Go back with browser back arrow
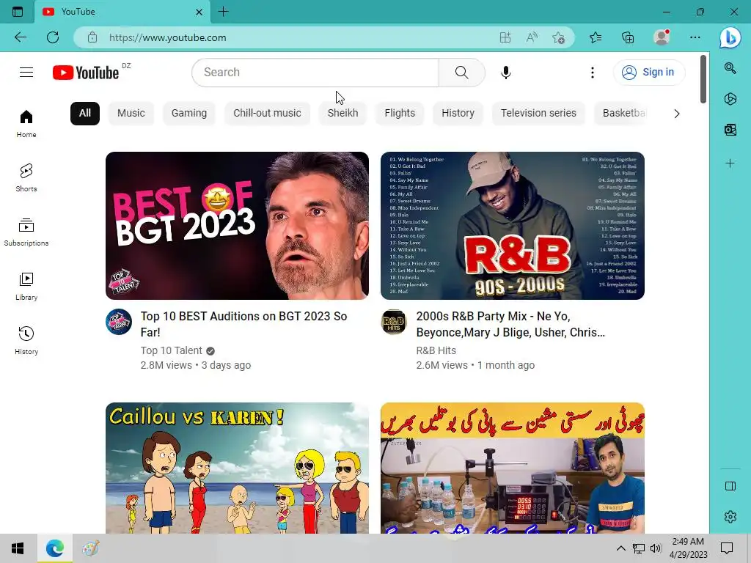 [20, 37]
